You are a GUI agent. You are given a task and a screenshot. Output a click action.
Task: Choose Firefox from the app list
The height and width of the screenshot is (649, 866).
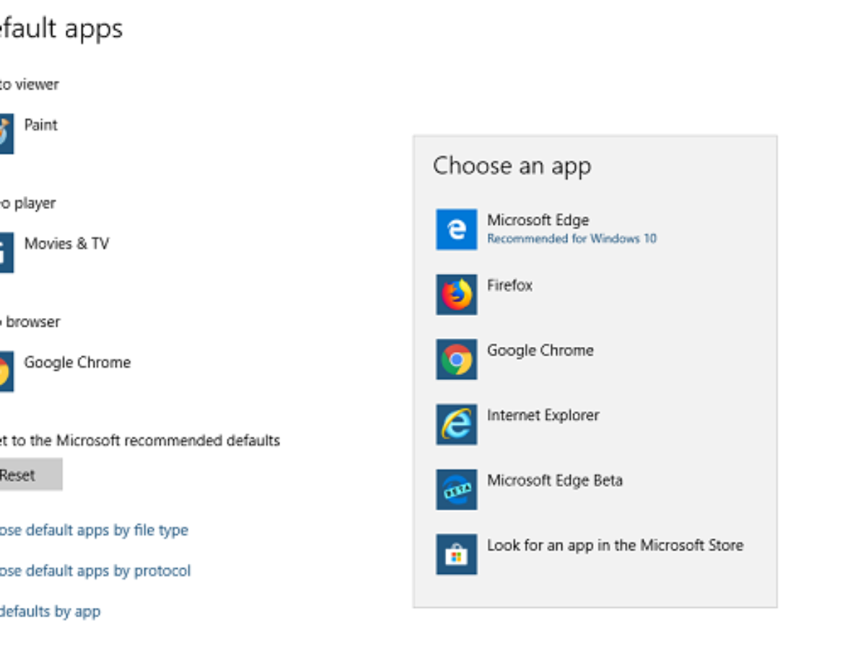(x=509, y=286)
